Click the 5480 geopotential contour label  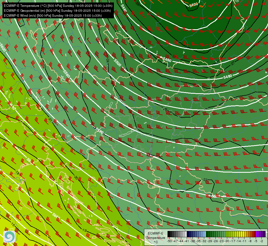228,77
